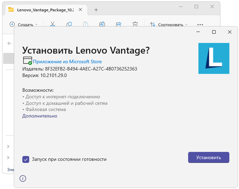Open the three-dot more options menu
Viewport: 239px width, 189px height.
point(200,25)
